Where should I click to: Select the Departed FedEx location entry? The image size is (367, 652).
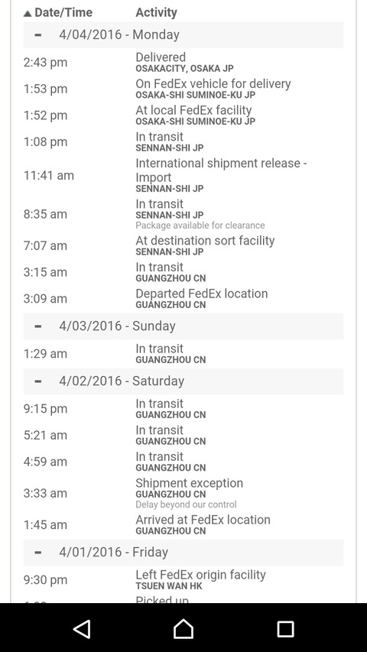(x=183, y=299)
